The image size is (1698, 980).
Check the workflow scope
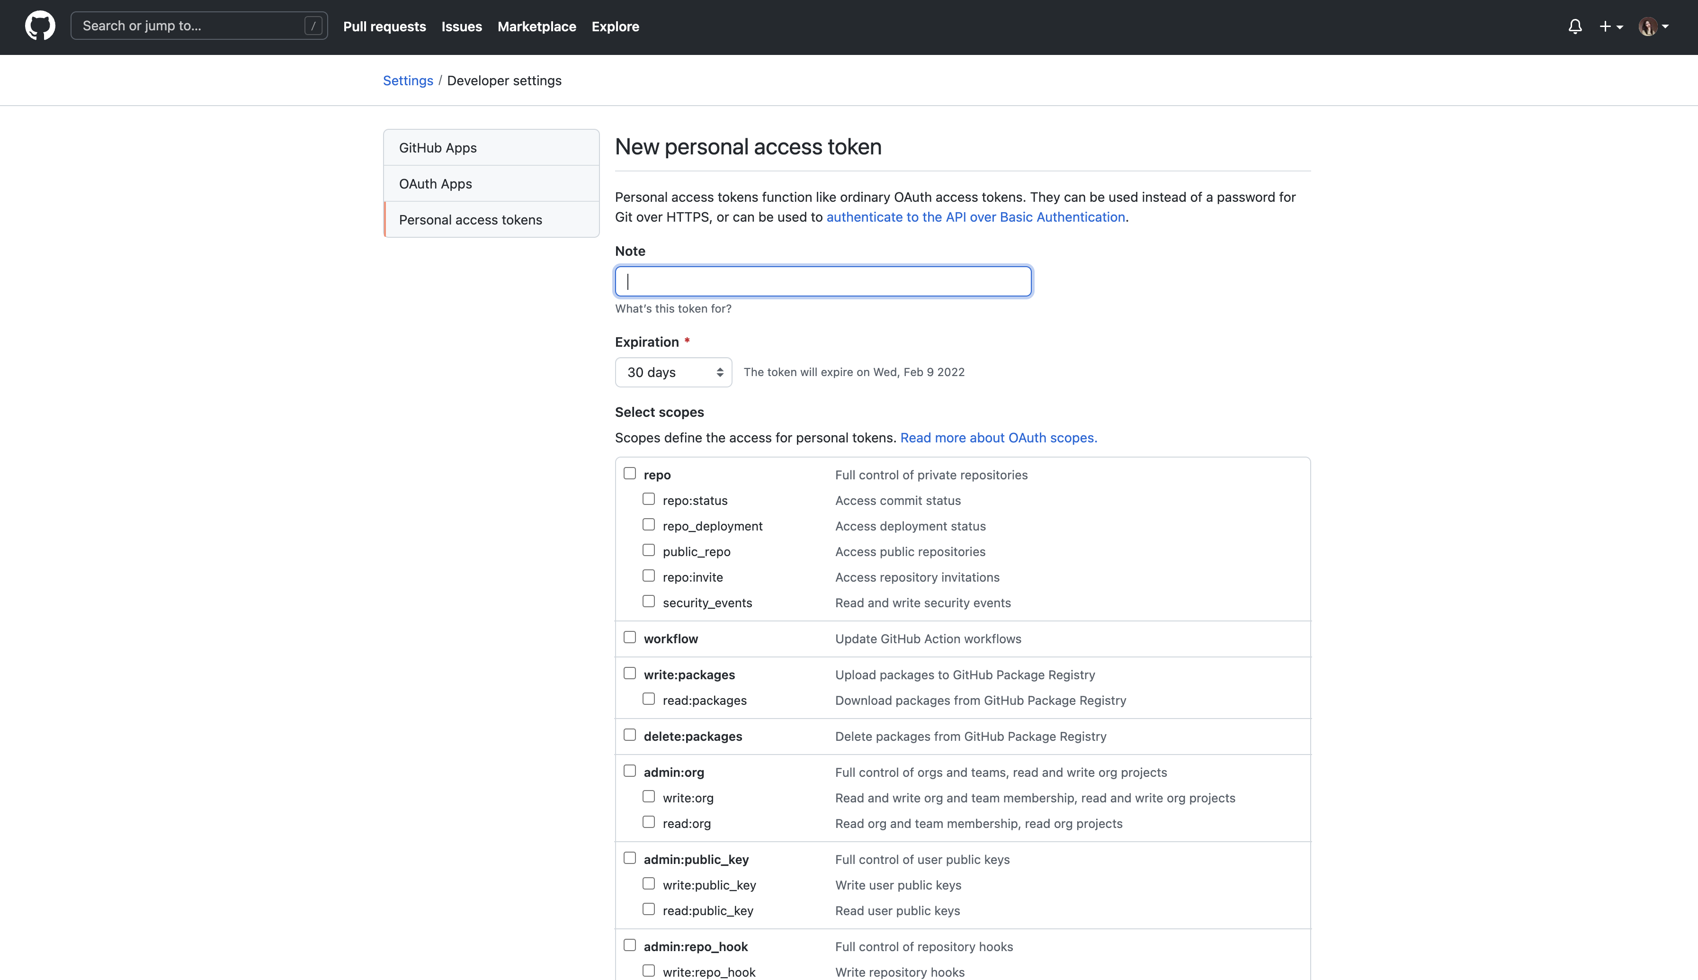[630, 637]
